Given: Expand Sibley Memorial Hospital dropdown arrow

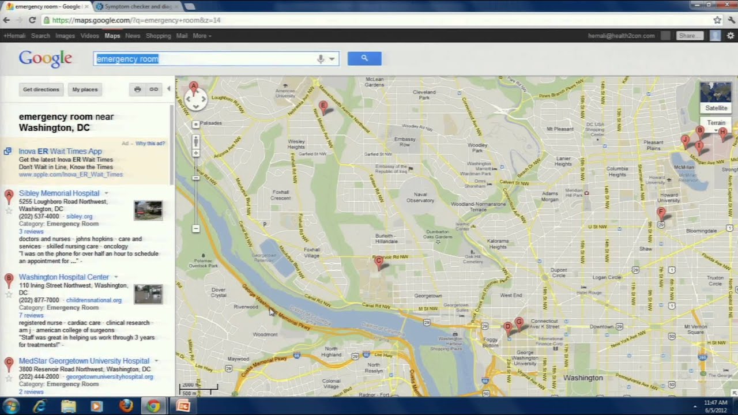Looking at the screenshot, I should [106, 193].
